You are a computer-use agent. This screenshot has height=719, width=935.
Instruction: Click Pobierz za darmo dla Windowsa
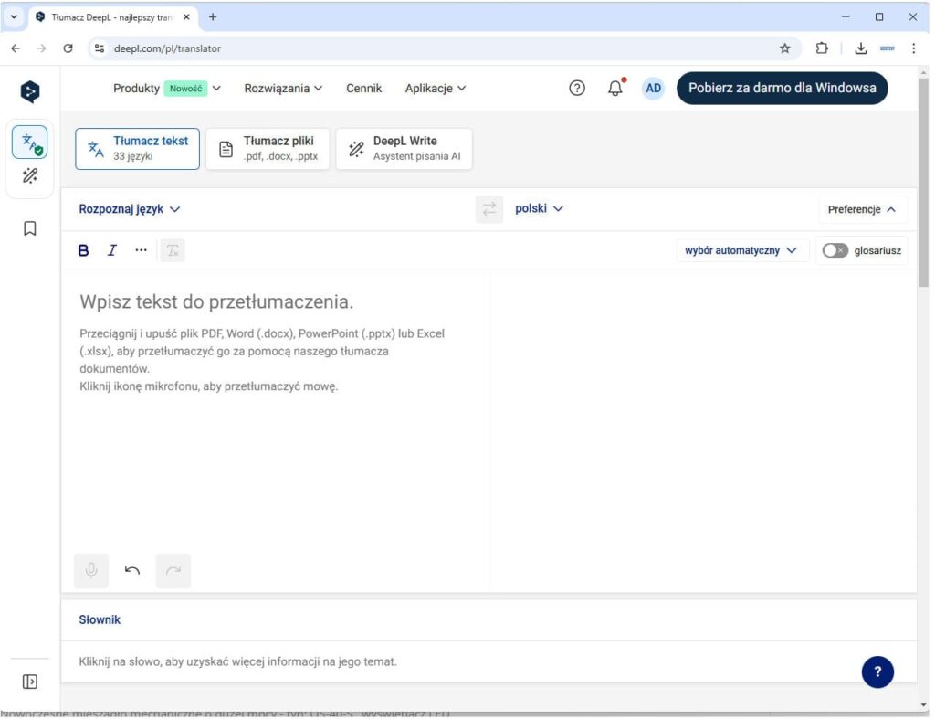782,89
